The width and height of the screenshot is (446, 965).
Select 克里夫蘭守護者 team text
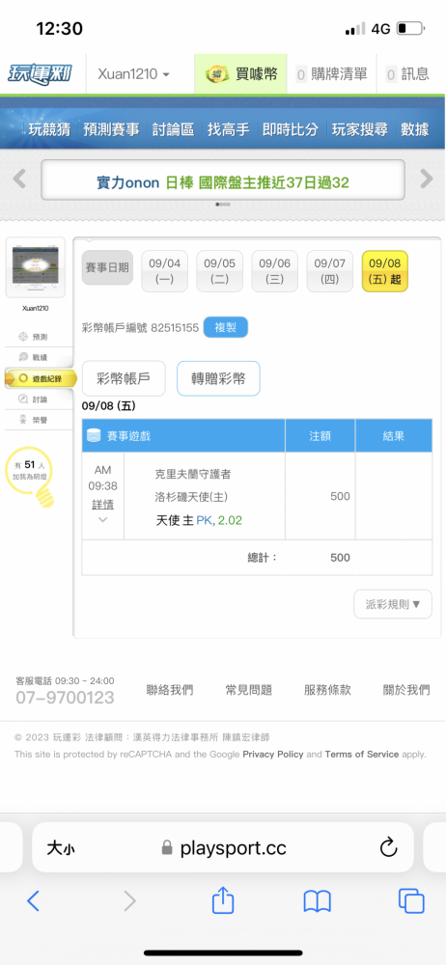tap(193, 475)
